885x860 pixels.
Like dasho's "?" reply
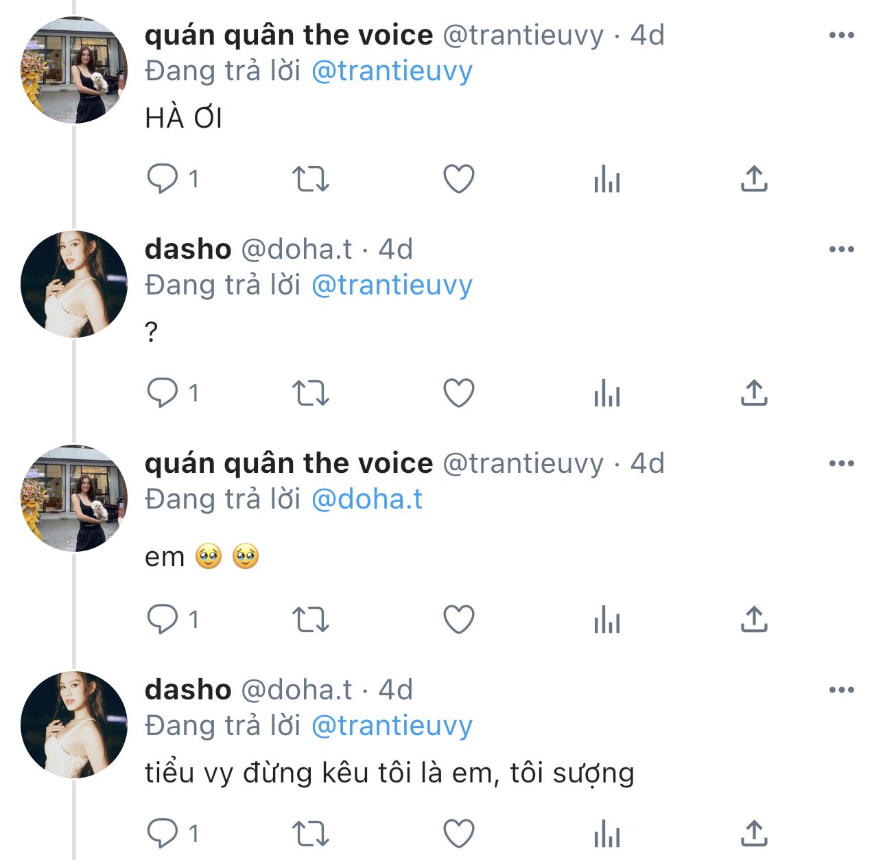point(459,393)
